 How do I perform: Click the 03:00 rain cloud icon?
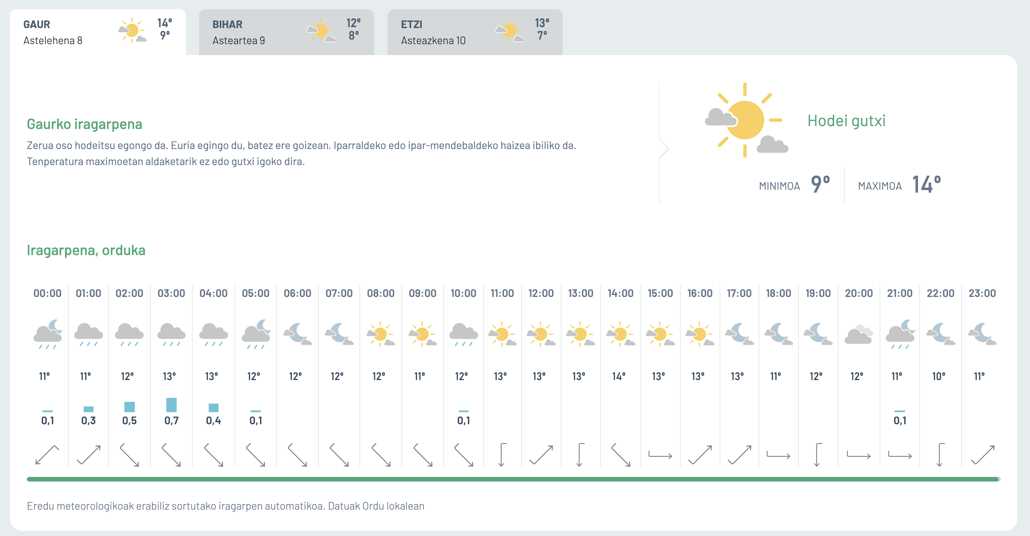point(171,334)
